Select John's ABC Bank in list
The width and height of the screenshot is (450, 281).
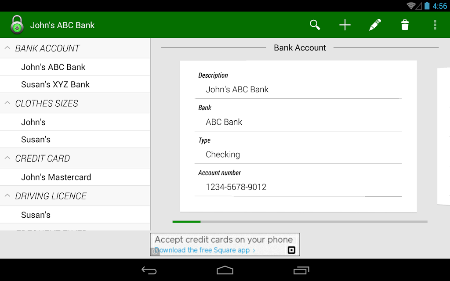tap(75, 67)
